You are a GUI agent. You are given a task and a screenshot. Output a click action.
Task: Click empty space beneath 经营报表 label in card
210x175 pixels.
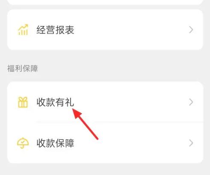pyautogui.click(x=55, y=42)
